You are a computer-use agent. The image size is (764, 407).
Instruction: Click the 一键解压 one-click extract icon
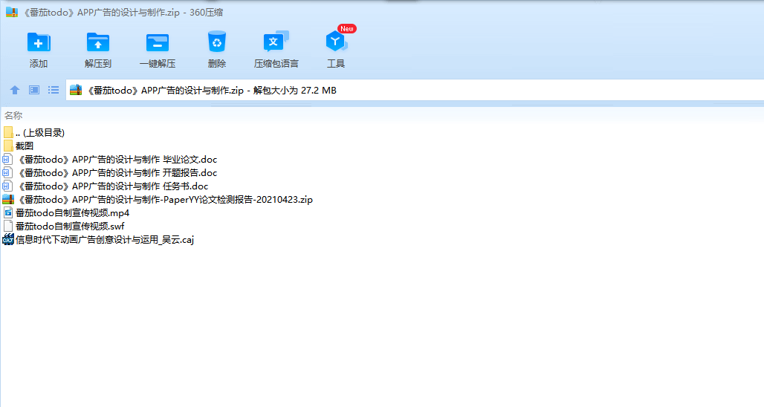[158, 43]
